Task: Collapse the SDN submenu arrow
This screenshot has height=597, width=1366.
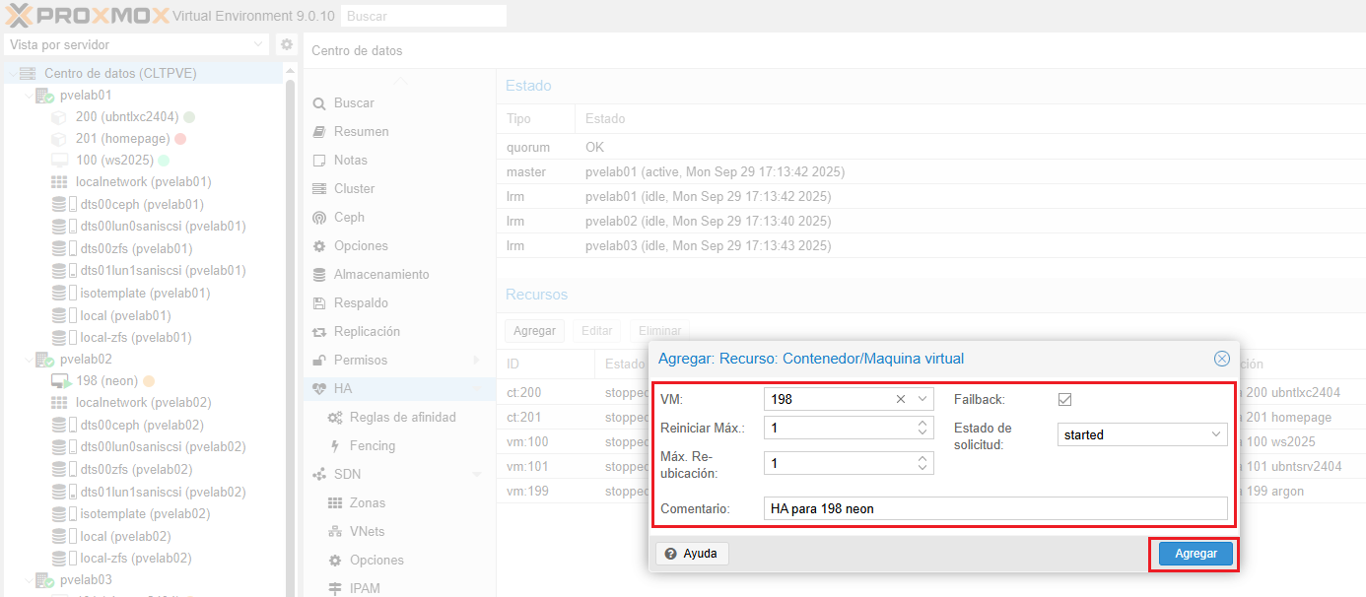Action: pos(477,475)
